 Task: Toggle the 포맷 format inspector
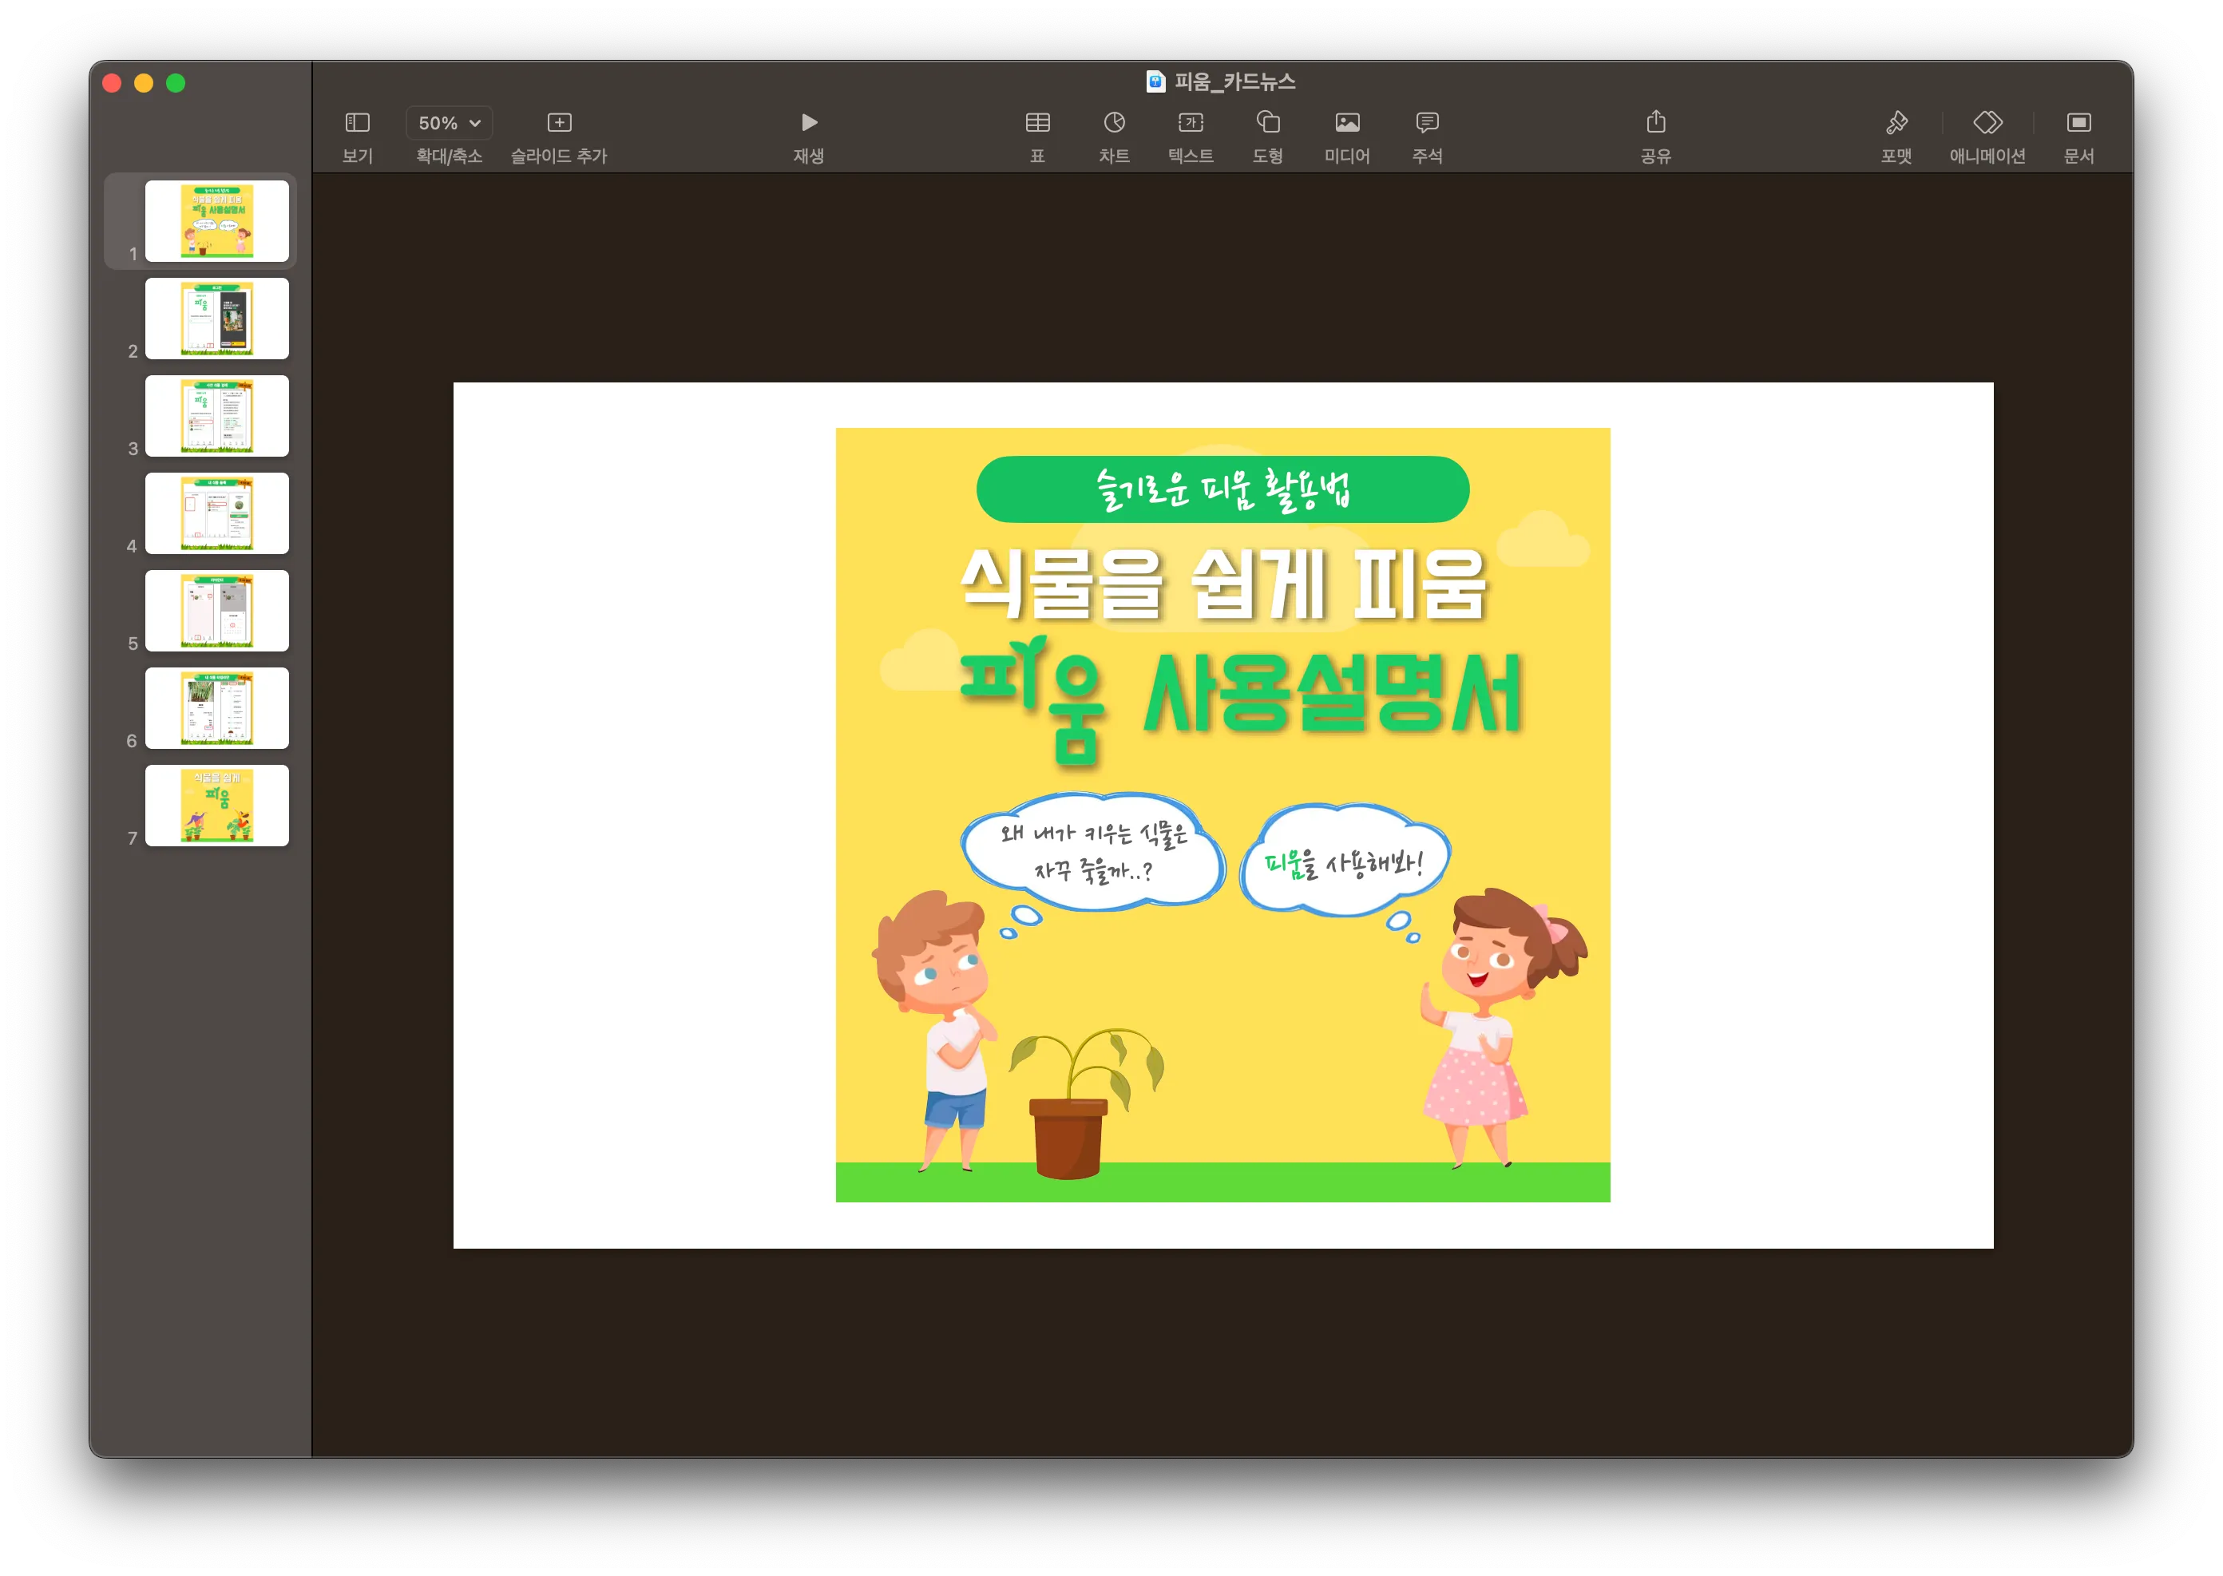coord(1896,123)
